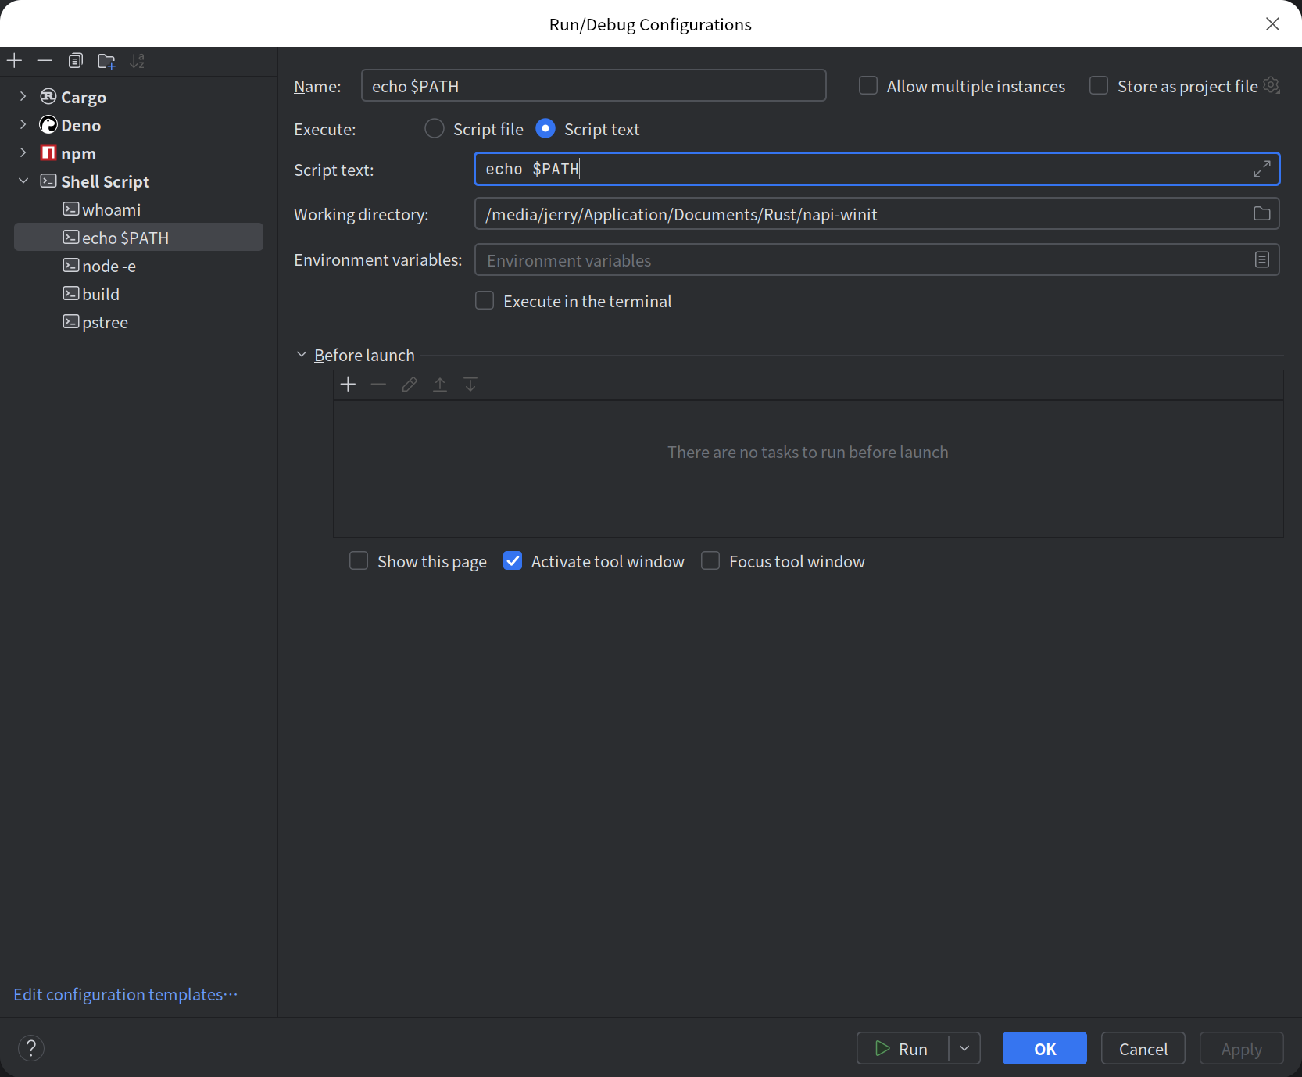Collapse the Before launch section

(302, 355)
